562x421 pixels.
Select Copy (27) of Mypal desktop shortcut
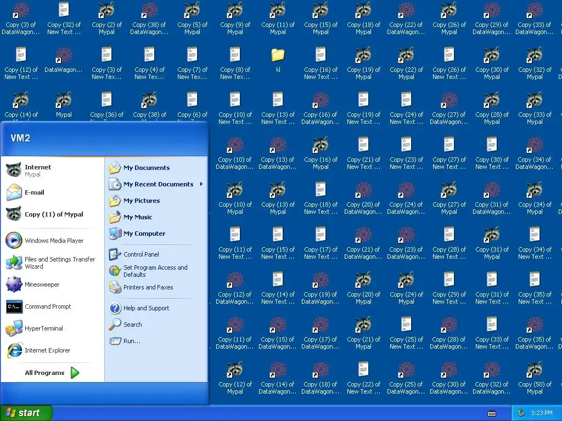(449, 198)
